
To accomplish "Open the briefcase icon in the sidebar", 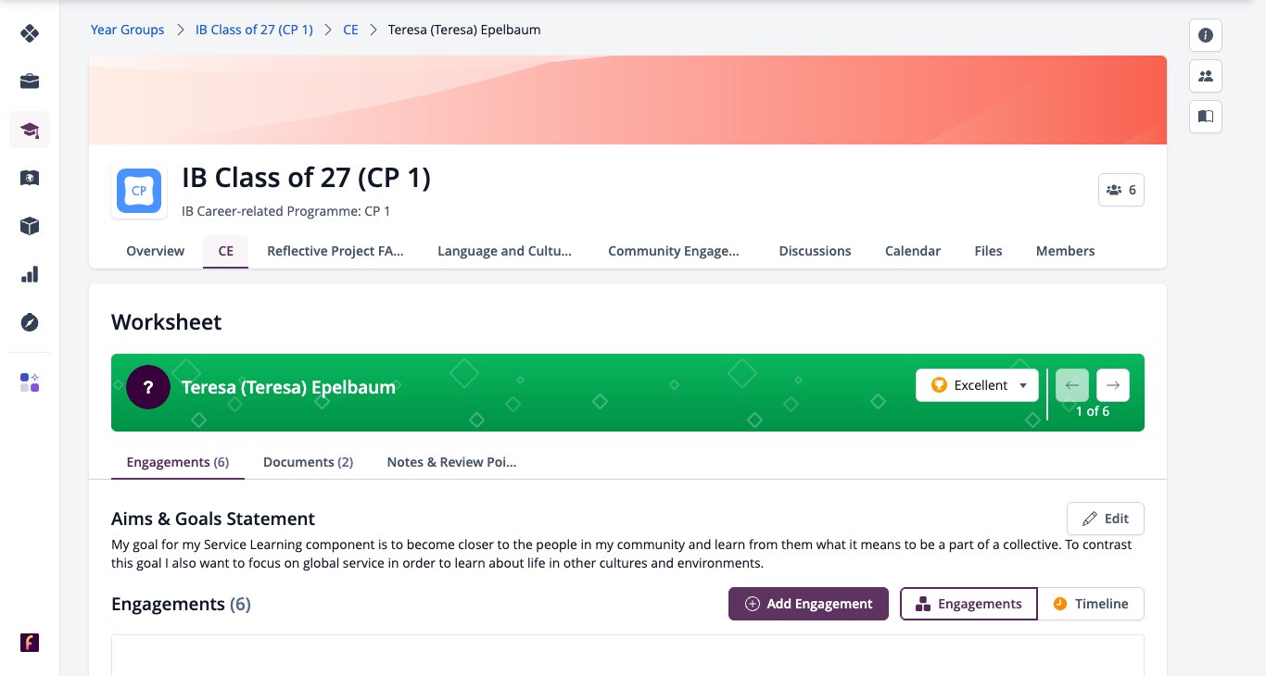I will click(x=30, y=81).
